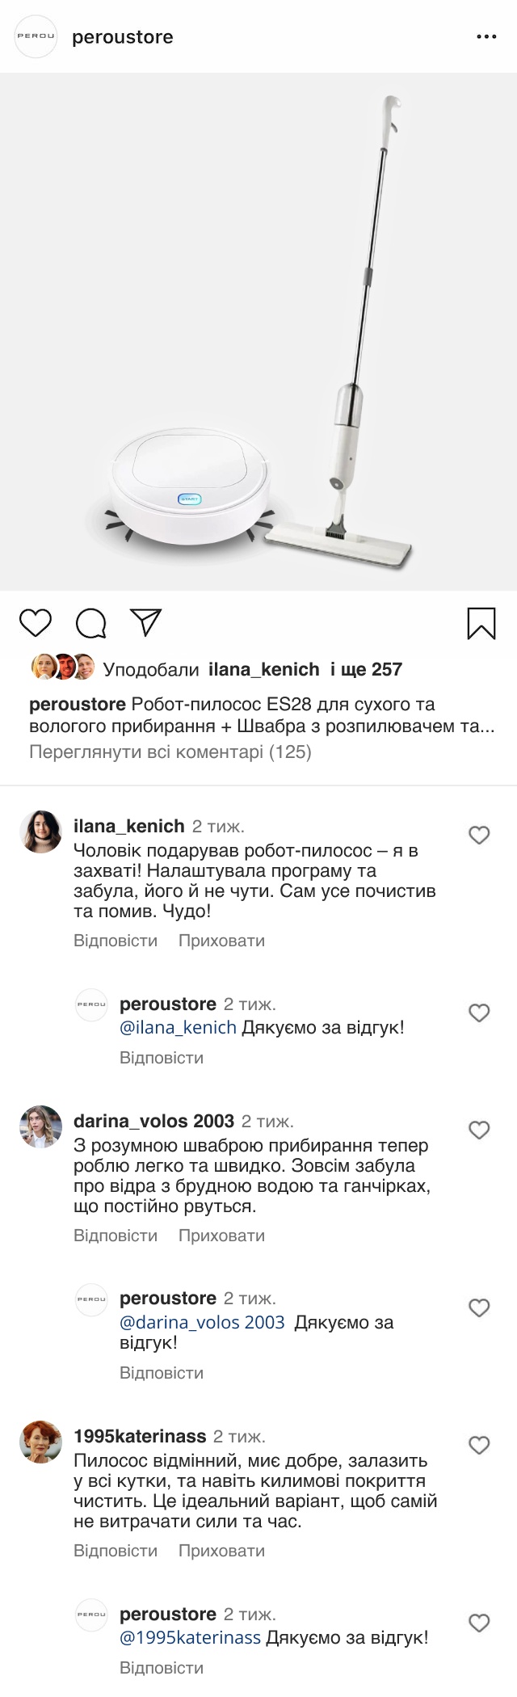Open @darina_volos 2003 mention link
Viewport: 517px width, 1697px height.
point(202,1323)
